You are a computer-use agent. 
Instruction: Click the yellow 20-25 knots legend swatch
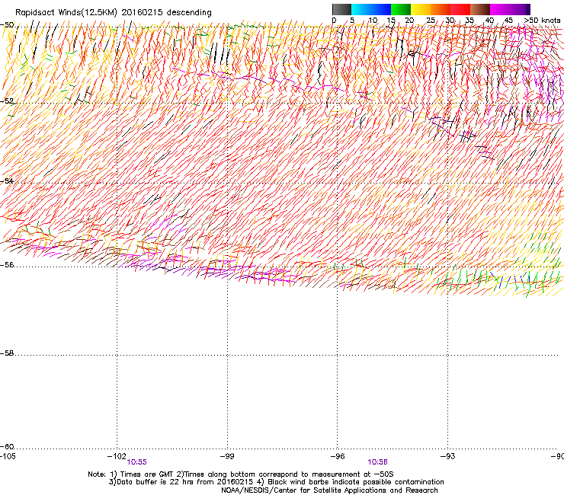pyautogui.click(x=421, y=9)
